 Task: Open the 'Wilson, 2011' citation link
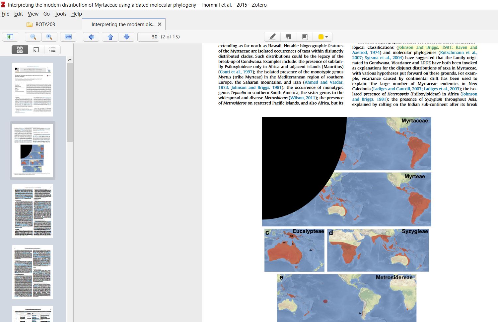pyautogui.click(x=303, y=98)
